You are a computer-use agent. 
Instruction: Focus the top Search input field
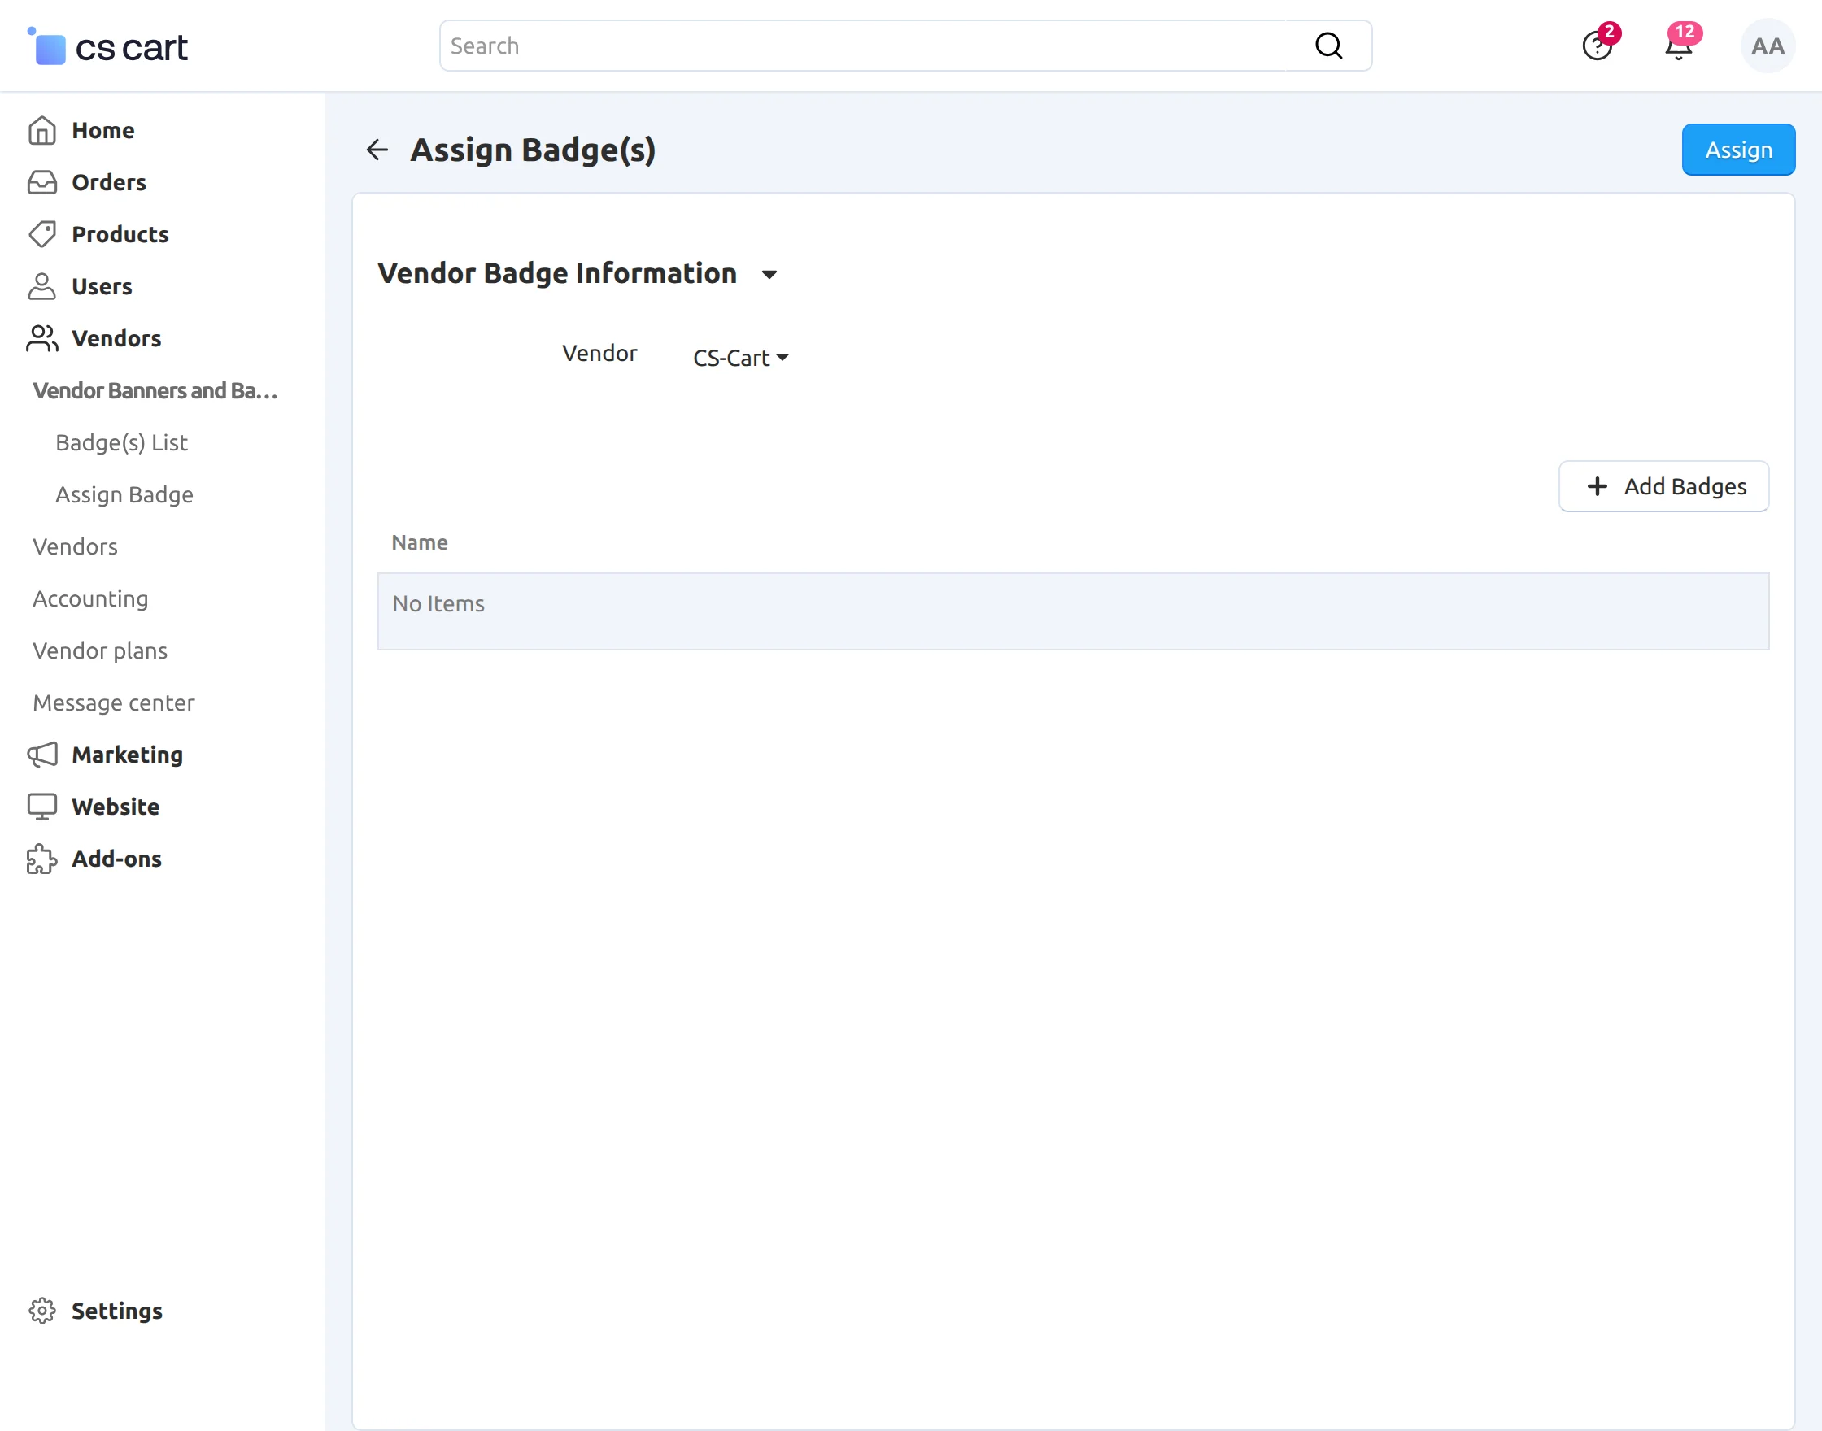coord(872,46)
